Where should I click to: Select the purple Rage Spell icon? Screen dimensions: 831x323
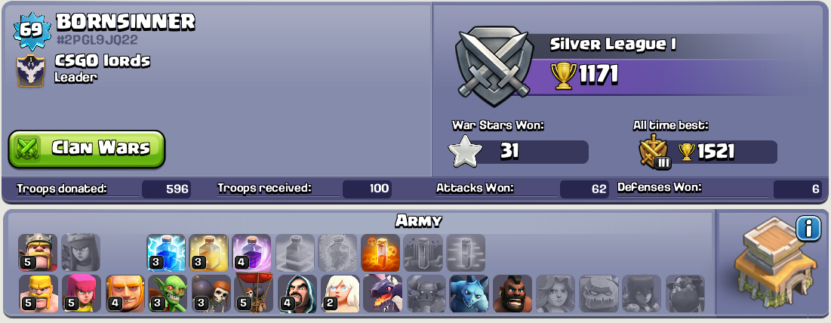tap(252, 253)
